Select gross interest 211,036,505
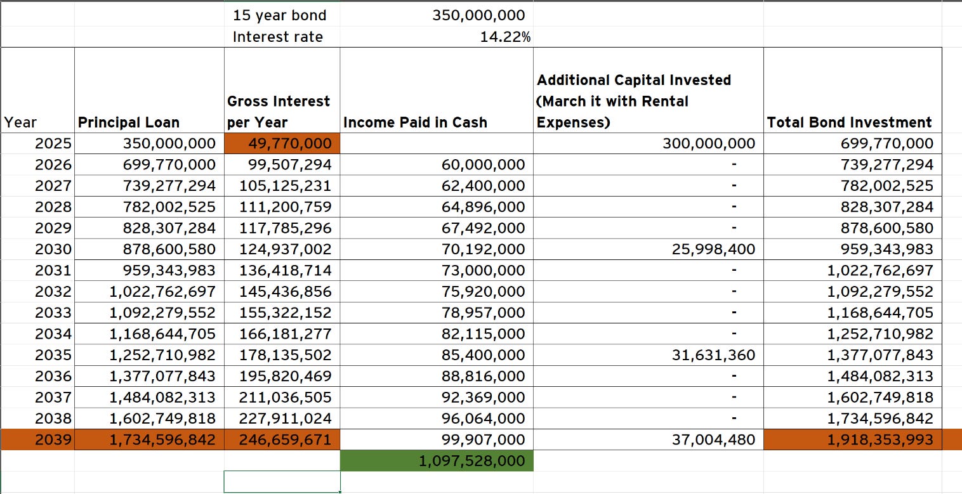Screen dimensions: 962x494 (x=282, y=398)
